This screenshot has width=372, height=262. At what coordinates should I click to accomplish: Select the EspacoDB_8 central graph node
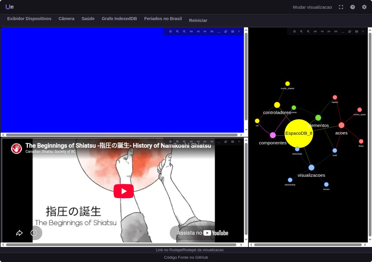[x=299, y=134]
